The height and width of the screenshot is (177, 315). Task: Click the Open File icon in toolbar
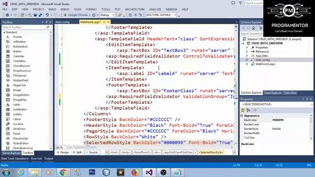[x=30, y=15]
